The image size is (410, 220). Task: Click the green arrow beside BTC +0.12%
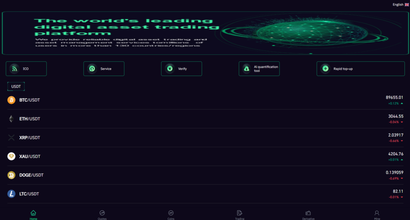pyautogui.click(x=402, y=103)
